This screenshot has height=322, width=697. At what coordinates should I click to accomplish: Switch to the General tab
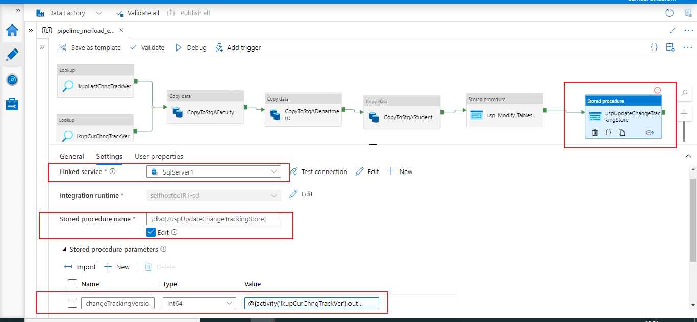point(72,156)
